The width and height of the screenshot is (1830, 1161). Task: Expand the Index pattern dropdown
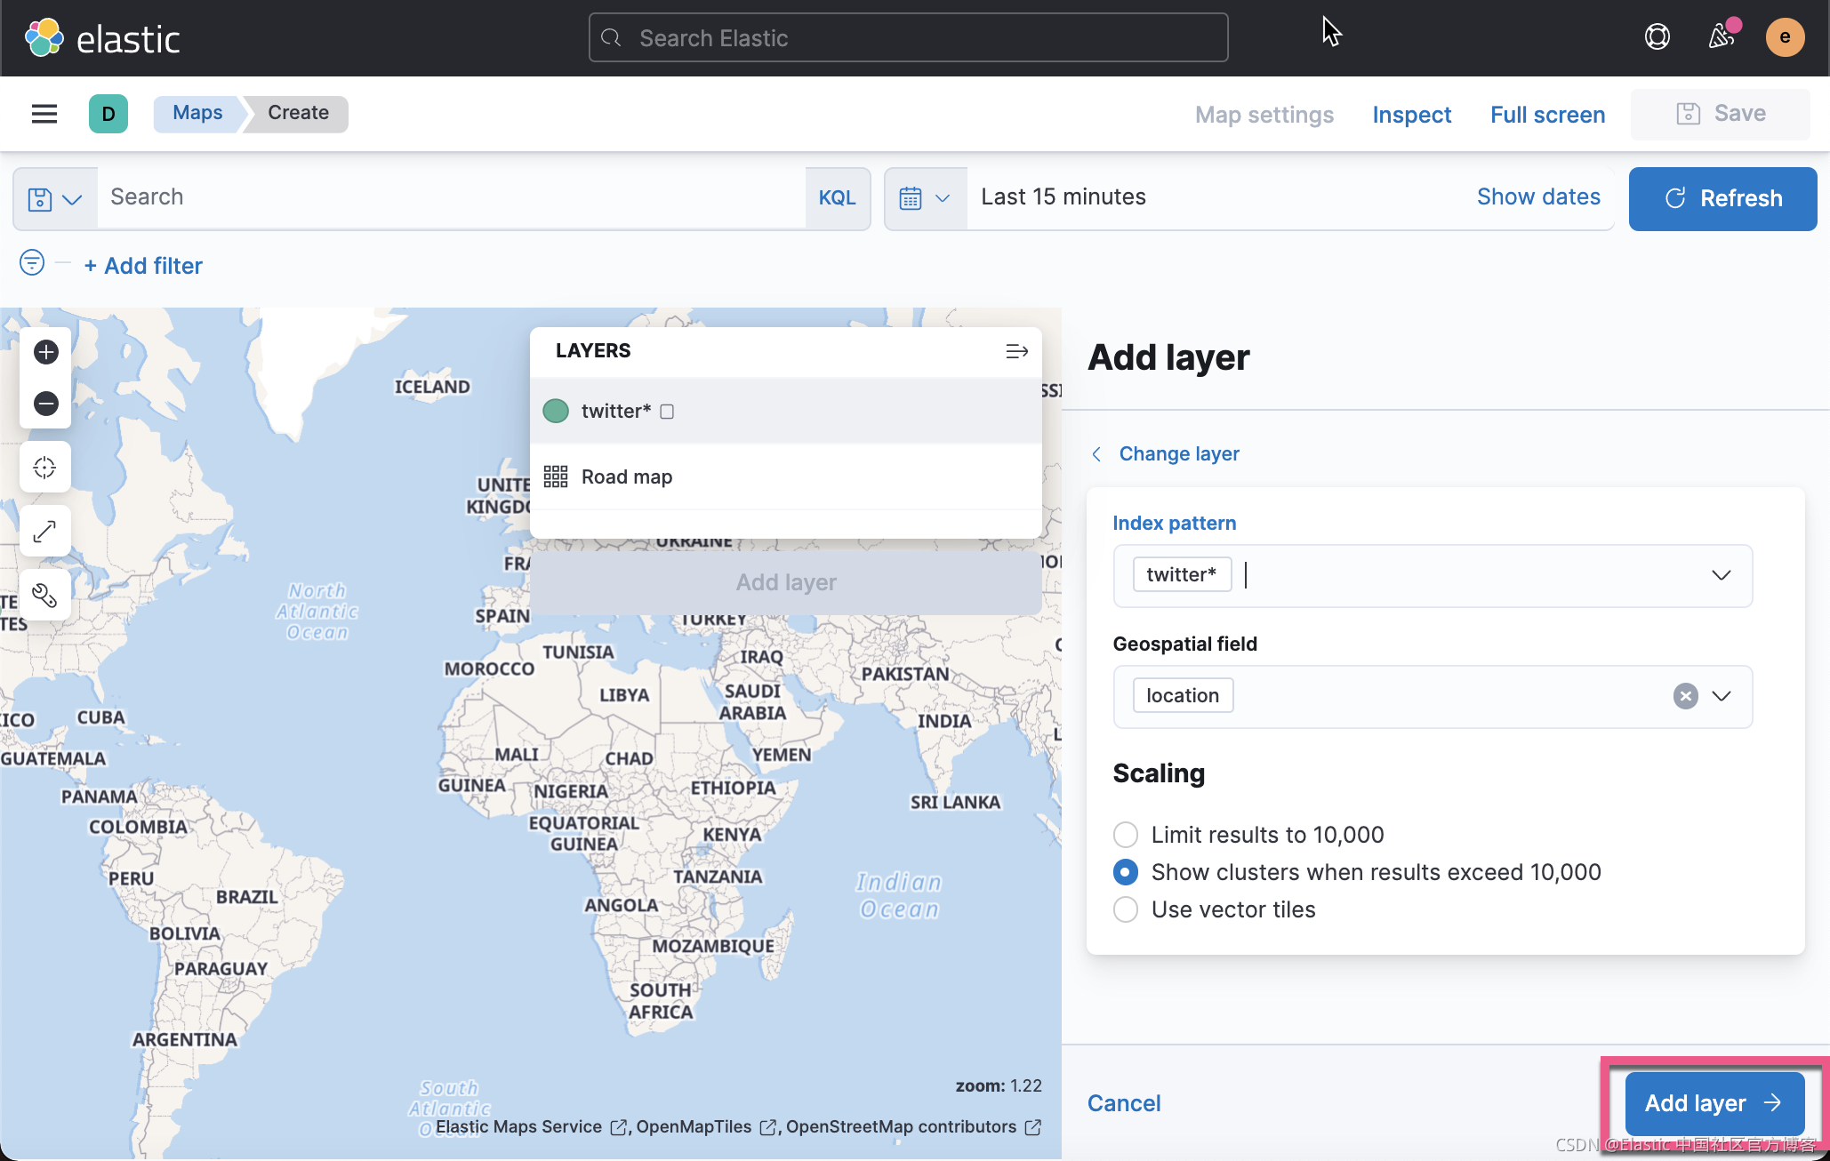(x=1721, y=575)
